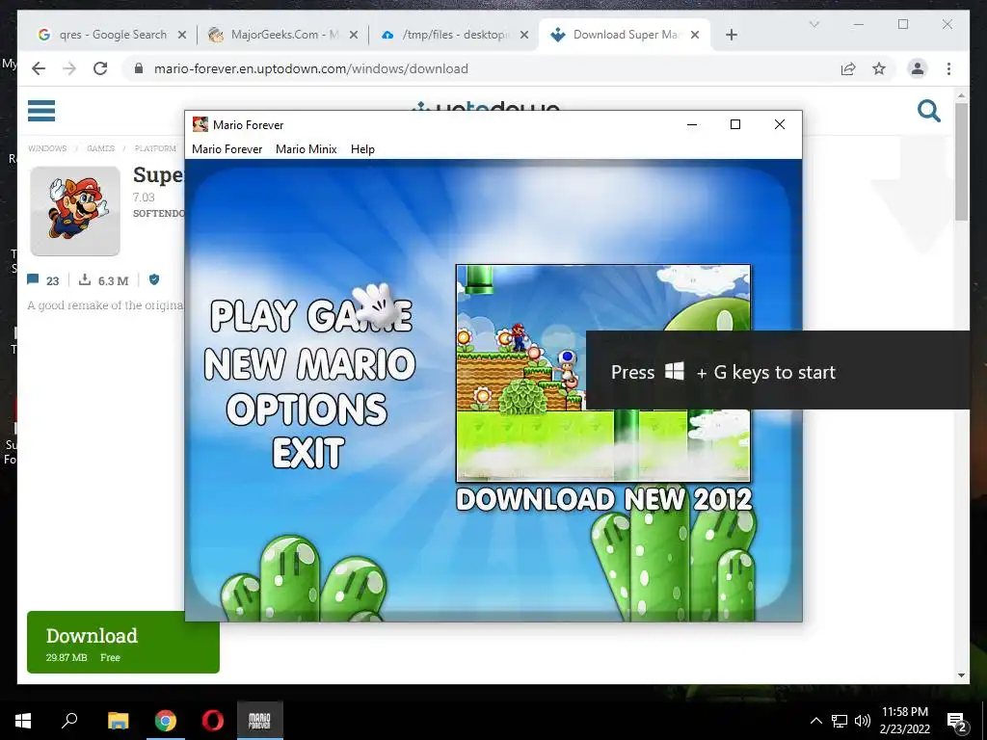Click the uptodown search magnifier icon

[x=928, y=111]
